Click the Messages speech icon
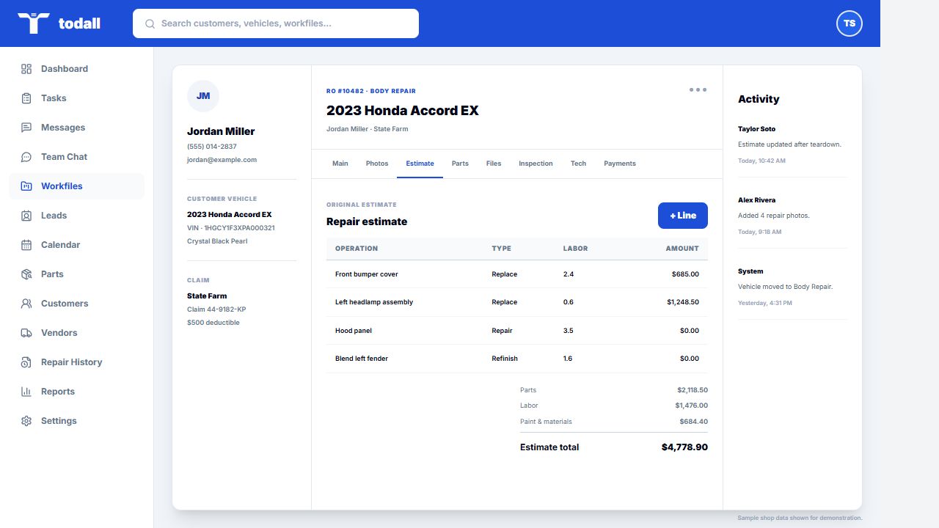 26,128
